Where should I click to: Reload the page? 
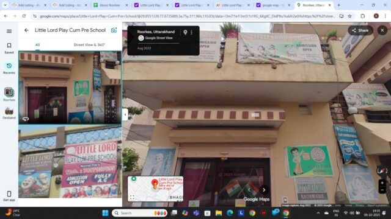(x=24, y=16)
